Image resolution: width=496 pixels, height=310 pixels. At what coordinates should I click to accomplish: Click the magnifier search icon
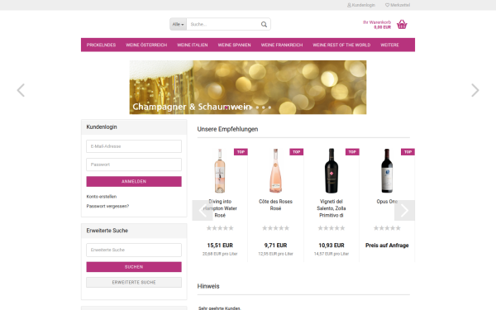264,24
